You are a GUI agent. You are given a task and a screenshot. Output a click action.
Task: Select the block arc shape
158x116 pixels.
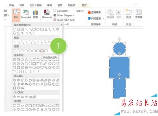[x=30, y=68]
